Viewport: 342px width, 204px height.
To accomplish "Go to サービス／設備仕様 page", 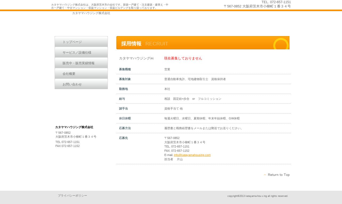I will click(x=81, y=52).
